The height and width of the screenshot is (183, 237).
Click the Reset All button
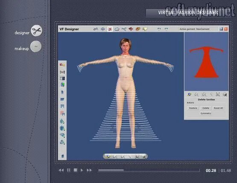(218, 108)
